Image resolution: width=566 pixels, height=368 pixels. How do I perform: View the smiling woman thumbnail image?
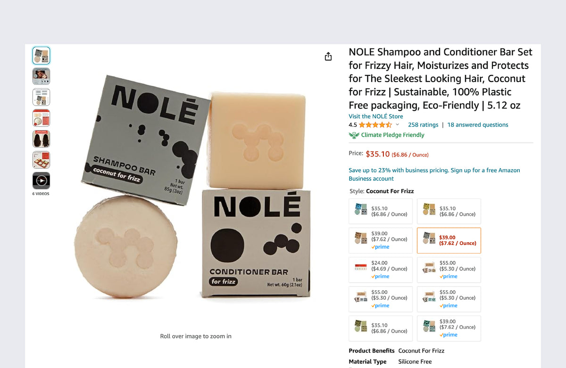[41, 76]
